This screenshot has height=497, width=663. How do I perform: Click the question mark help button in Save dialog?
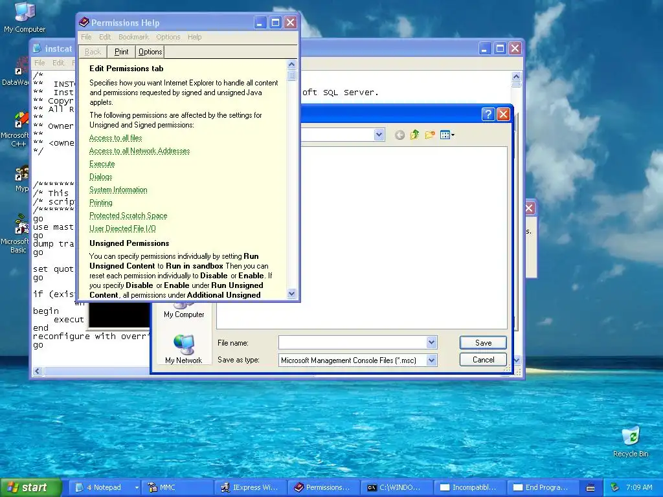click(x=488, y=114)
